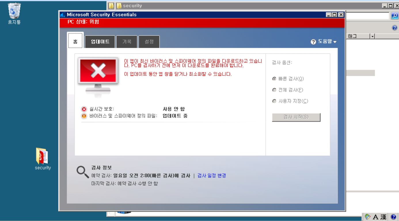Click the 검사 옵션: label
This screenshot has width=399, height=221.
(x=282, y=63)
